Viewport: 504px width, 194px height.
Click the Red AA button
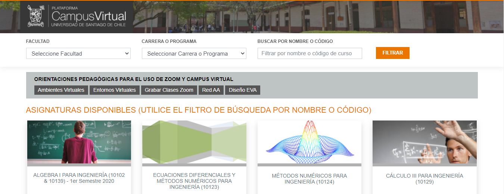(x=211, y=90)
